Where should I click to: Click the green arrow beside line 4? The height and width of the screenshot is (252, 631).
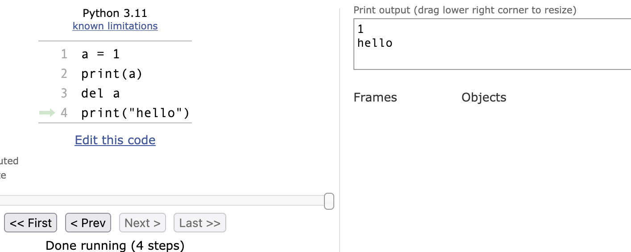46,113
